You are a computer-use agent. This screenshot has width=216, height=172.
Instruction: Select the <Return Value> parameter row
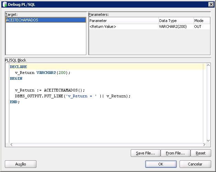(150, 26)
